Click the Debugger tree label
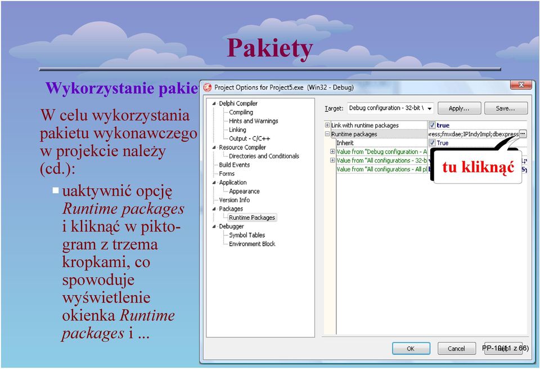540x369 pixels. point(231,226)
